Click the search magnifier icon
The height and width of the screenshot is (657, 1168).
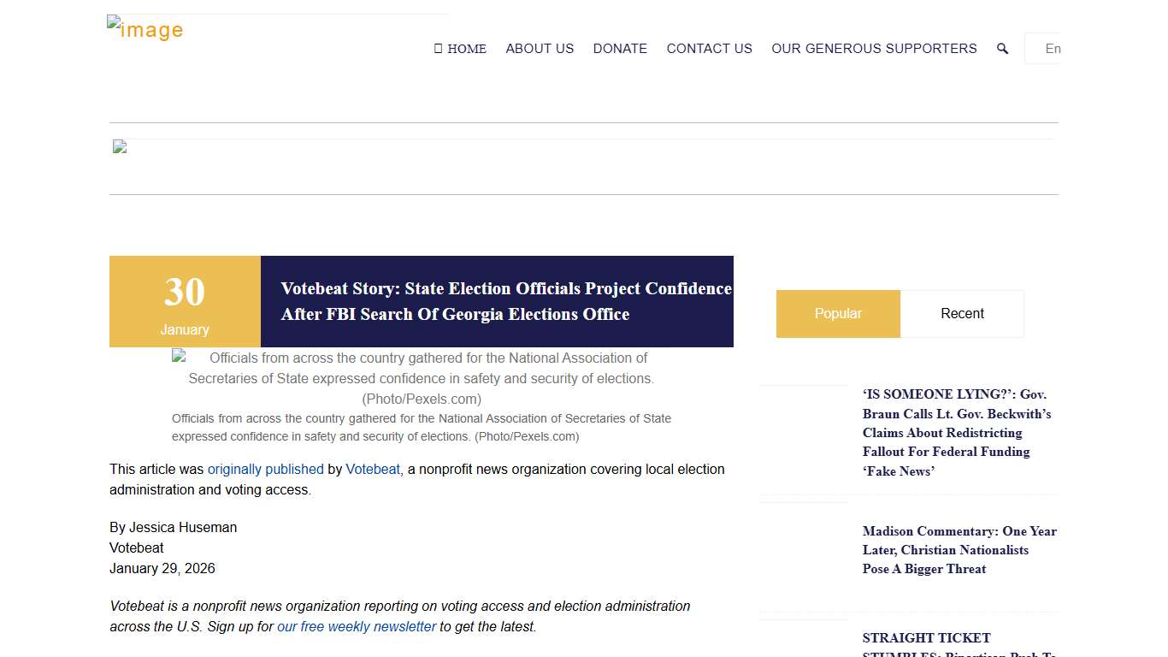pyautogui.click(x=1002, y=49)
